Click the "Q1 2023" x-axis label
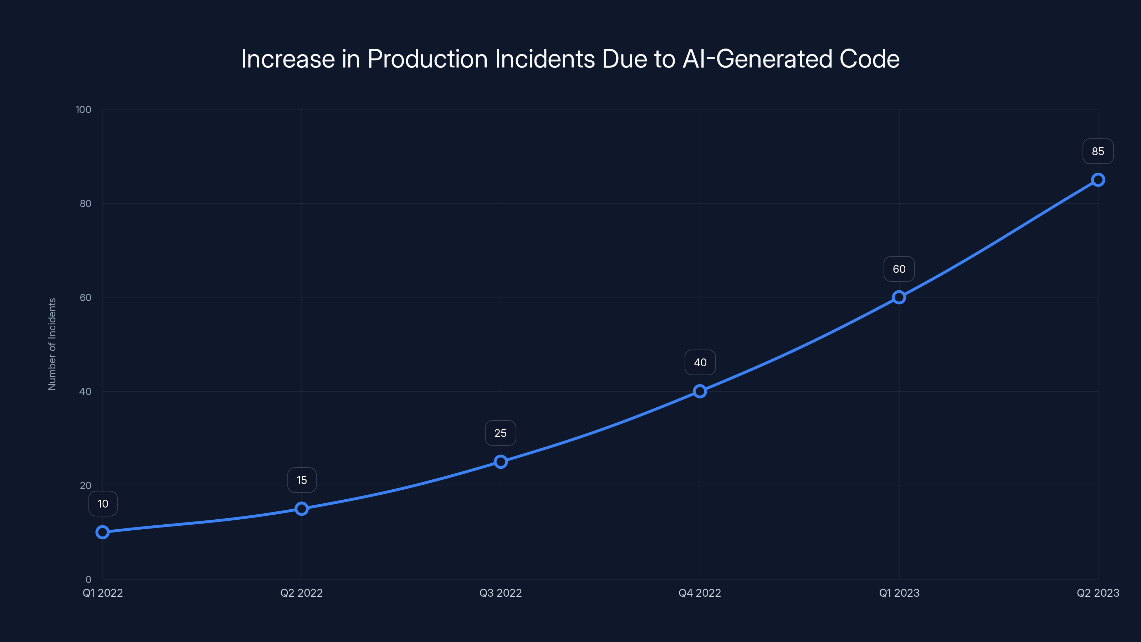 pyautogui.click(x=899, y=593)
